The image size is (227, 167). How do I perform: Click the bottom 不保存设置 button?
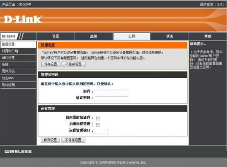pos(73,140)
